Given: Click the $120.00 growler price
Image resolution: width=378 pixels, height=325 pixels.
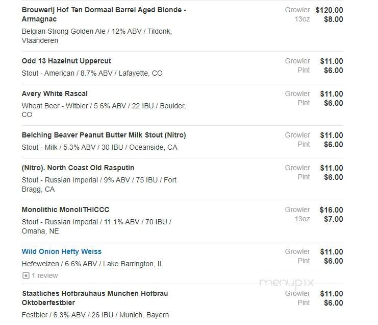Looking at the screenshot, I should tap(329, 10).
